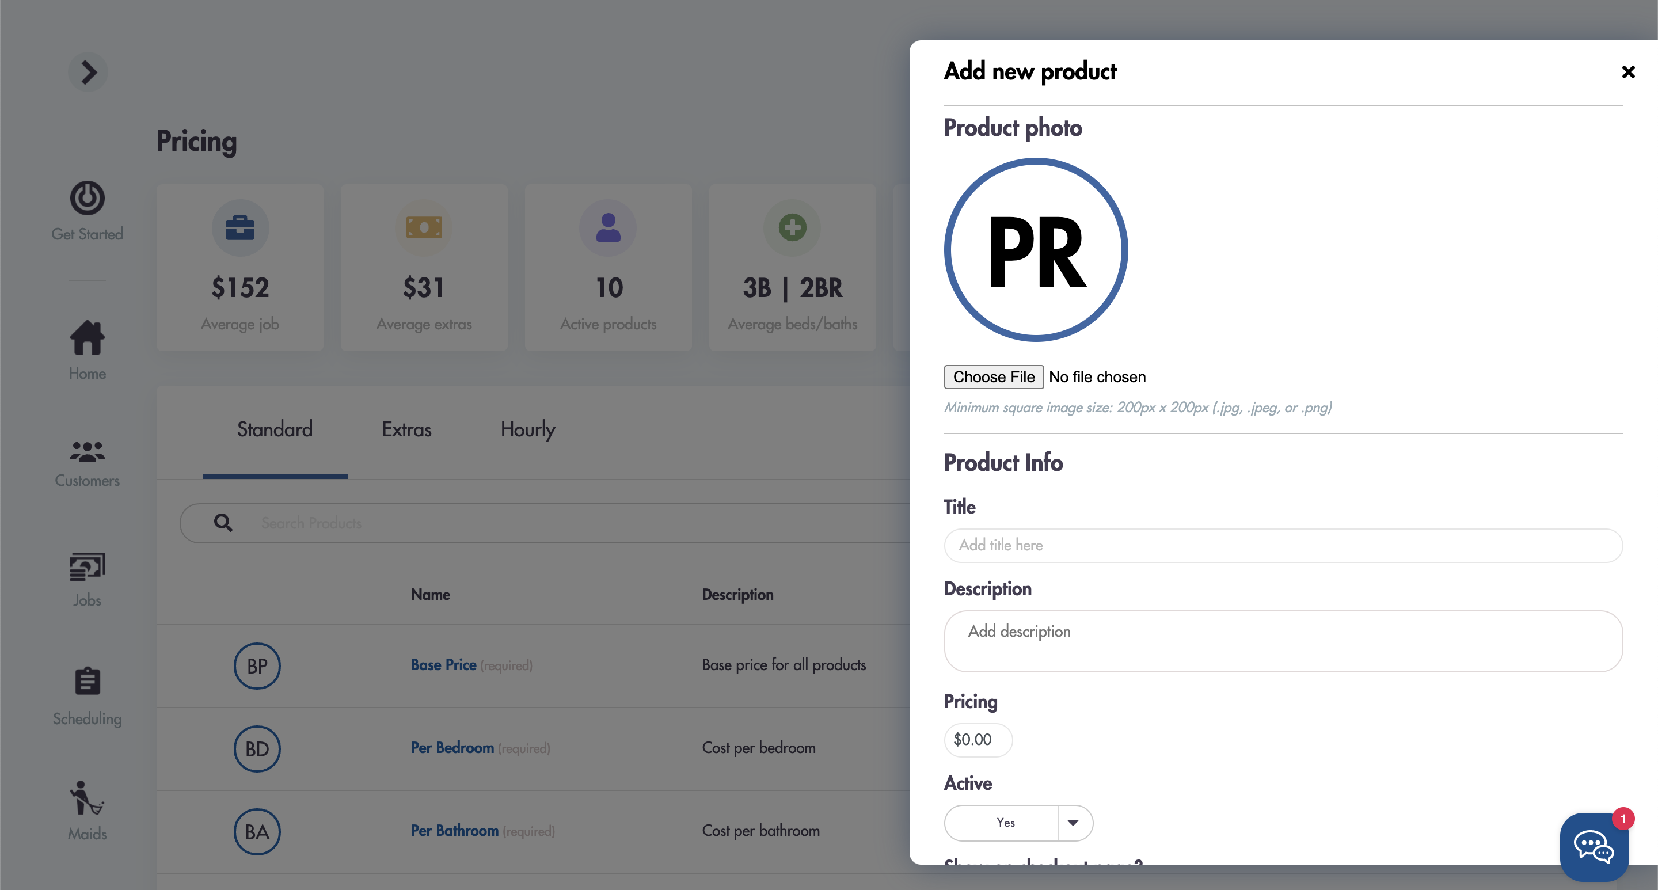Click the cash icon on Average extras card
The height and width of the screenshot is (890, 1658).
(x=424, y=227)
